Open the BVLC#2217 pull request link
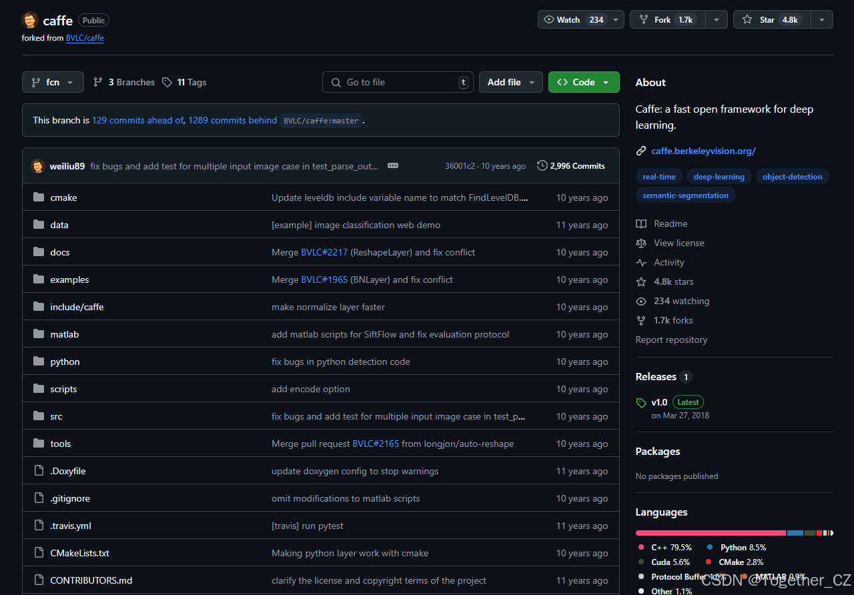854x595 pixels. pyautogui.click(x=324, y=252)
